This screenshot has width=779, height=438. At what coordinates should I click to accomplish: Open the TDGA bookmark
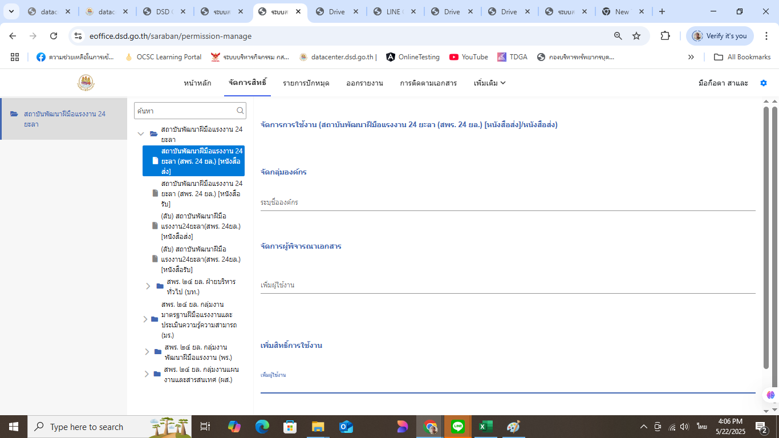[x=513, y=57]
